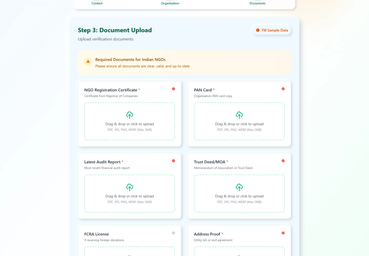This screenshot has height=256, width=369.
Task: Click 'If receiving foreign donations' text
Action: pyautogui.click(x=104, y=240)
